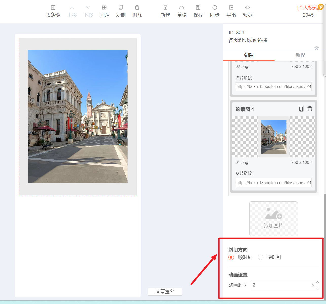Click the 动画时长 duration input field

pos(283,285)
